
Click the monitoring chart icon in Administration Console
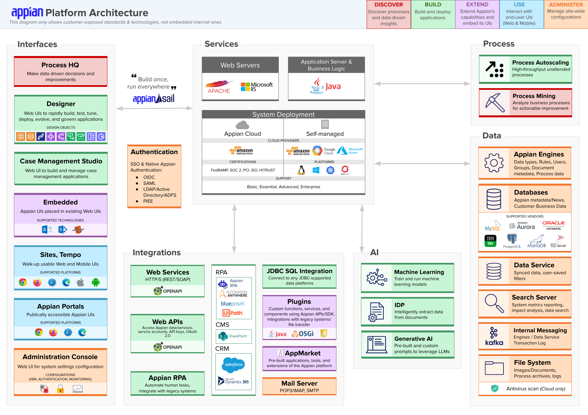[78, 389]
